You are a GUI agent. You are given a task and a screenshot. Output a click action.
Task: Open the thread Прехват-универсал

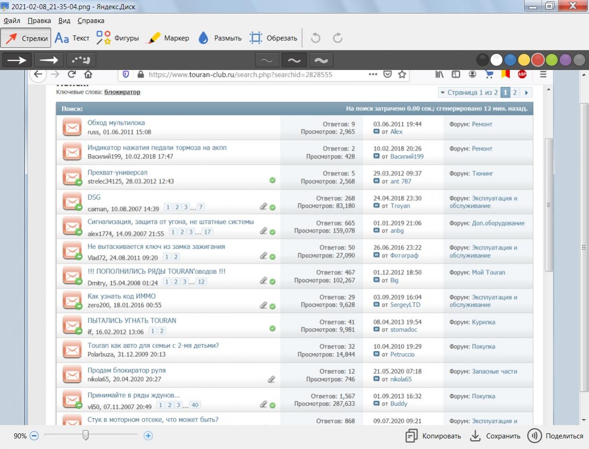117,173
